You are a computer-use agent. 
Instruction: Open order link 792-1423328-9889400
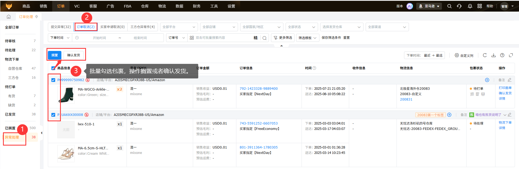(259, 89)
